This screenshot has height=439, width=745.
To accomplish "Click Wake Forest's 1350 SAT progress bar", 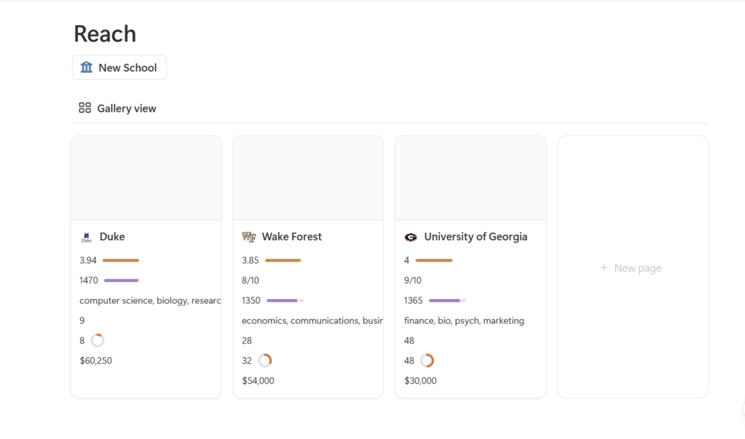I will coord(285,300).
